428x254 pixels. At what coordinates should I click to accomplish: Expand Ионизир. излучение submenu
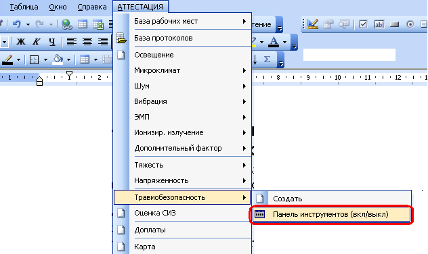(182, 132)
